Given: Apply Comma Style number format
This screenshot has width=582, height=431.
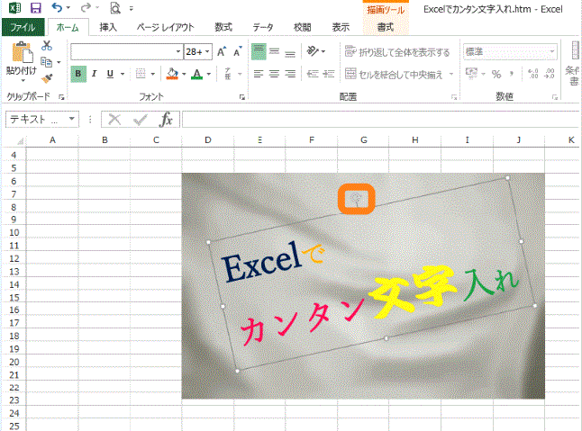Looking at the screenshot, I should pos(512,74).
